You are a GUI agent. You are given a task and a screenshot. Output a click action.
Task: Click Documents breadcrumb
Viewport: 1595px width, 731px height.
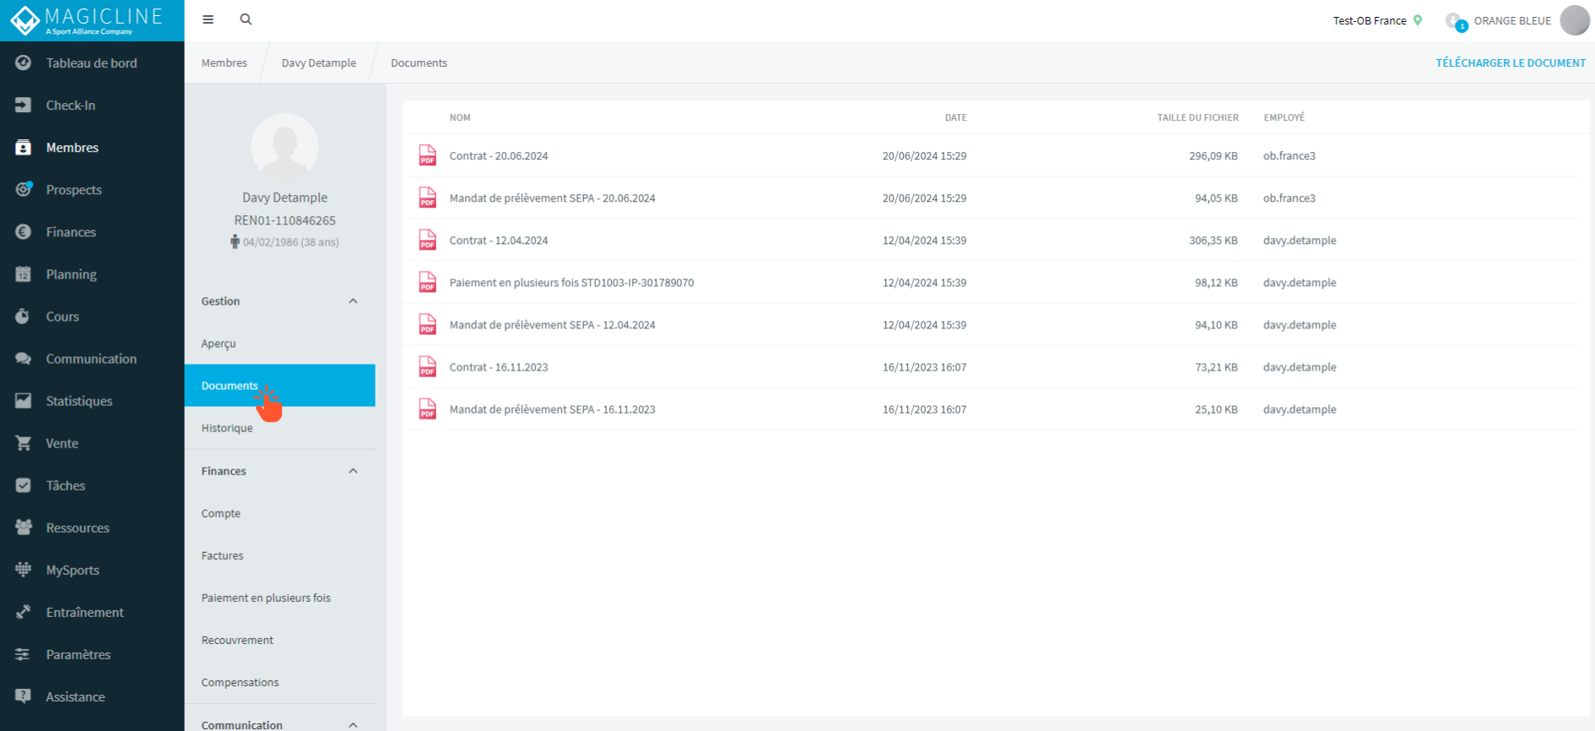(419, 62)
